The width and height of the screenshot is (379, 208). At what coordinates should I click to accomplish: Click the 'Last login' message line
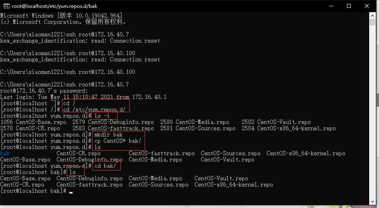(x=83, y=97)
